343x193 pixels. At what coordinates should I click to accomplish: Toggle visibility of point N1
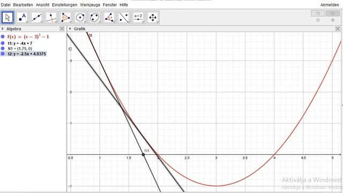coord(3,48)
